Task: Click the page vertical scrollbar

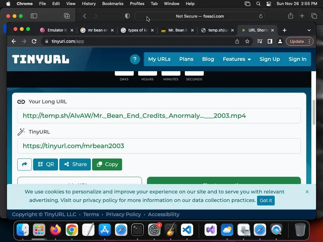Action: coord(314,112)
